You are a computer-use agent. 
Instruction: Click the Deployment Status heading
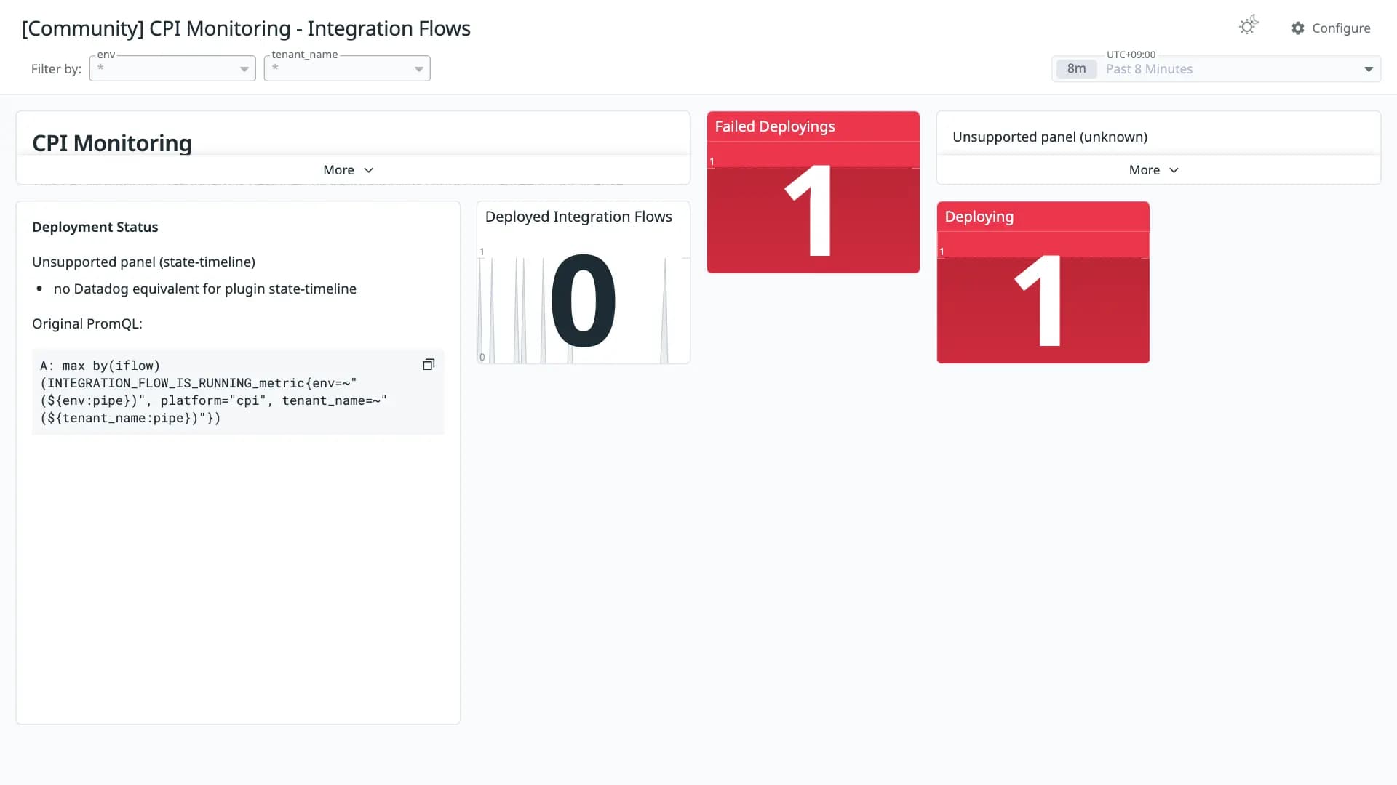(95, 227)
